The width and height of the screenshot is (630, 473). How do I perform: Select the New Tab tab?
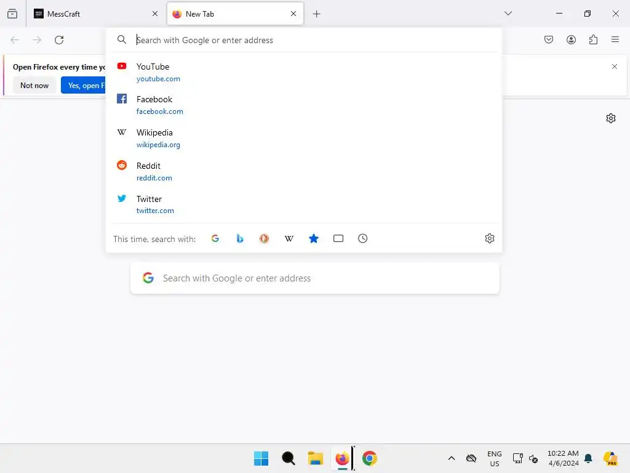235,14
